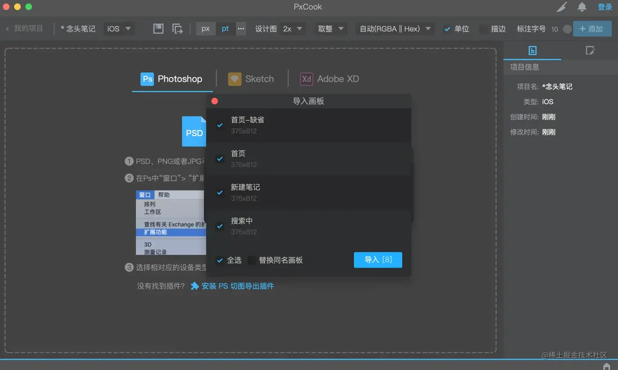Uncheck the 首页 artboard checkbox
This screenshot has height=370, width=618.
(x=220, y=159)
